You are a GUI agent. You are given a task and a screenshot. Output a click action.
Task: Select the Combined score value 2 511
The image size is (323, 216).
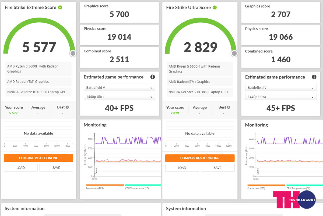click(x=119, y=59)
